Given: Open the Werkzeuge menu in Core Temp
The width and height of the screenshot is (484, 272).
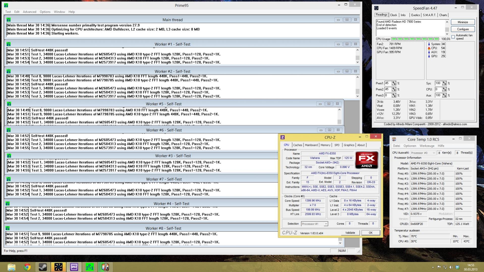Looking at the screenshot, I should click(427, 146).
